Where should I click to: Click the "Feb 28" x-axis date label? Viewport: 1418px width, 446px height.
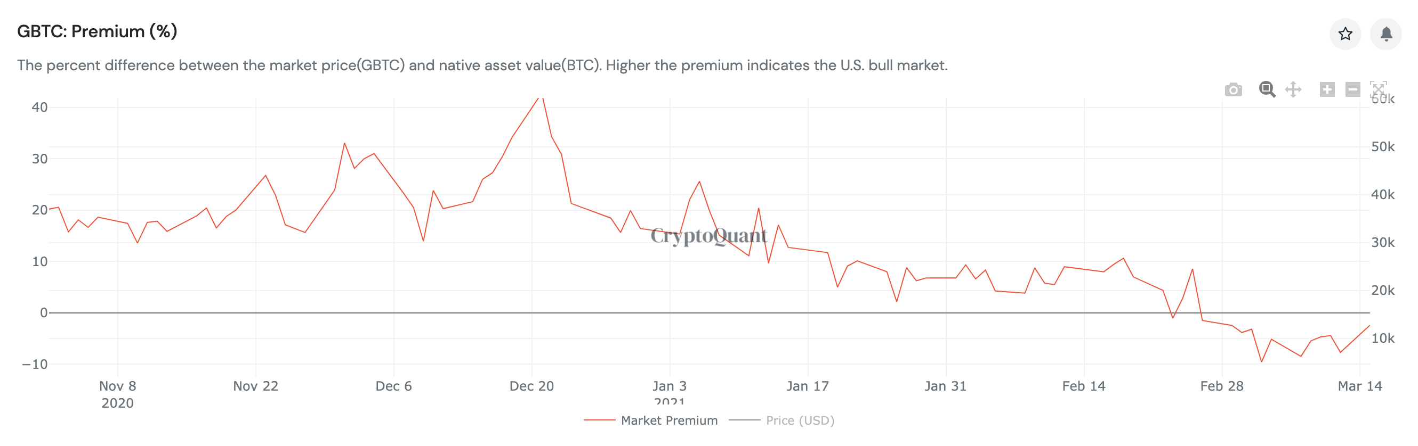click(1221, 386)
